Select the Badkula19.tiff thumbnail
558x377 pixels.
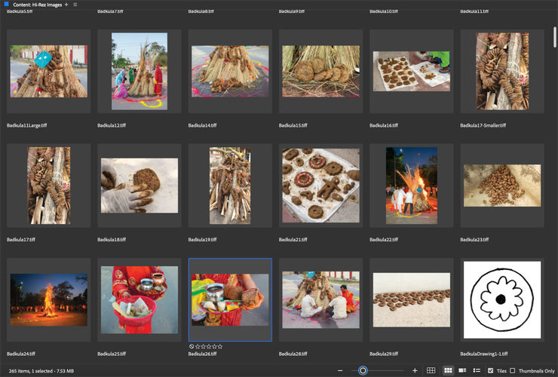click(x=230, y=185)
